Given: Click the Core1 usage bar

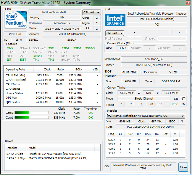Looking at the screenshot, I should coord(32,117).
